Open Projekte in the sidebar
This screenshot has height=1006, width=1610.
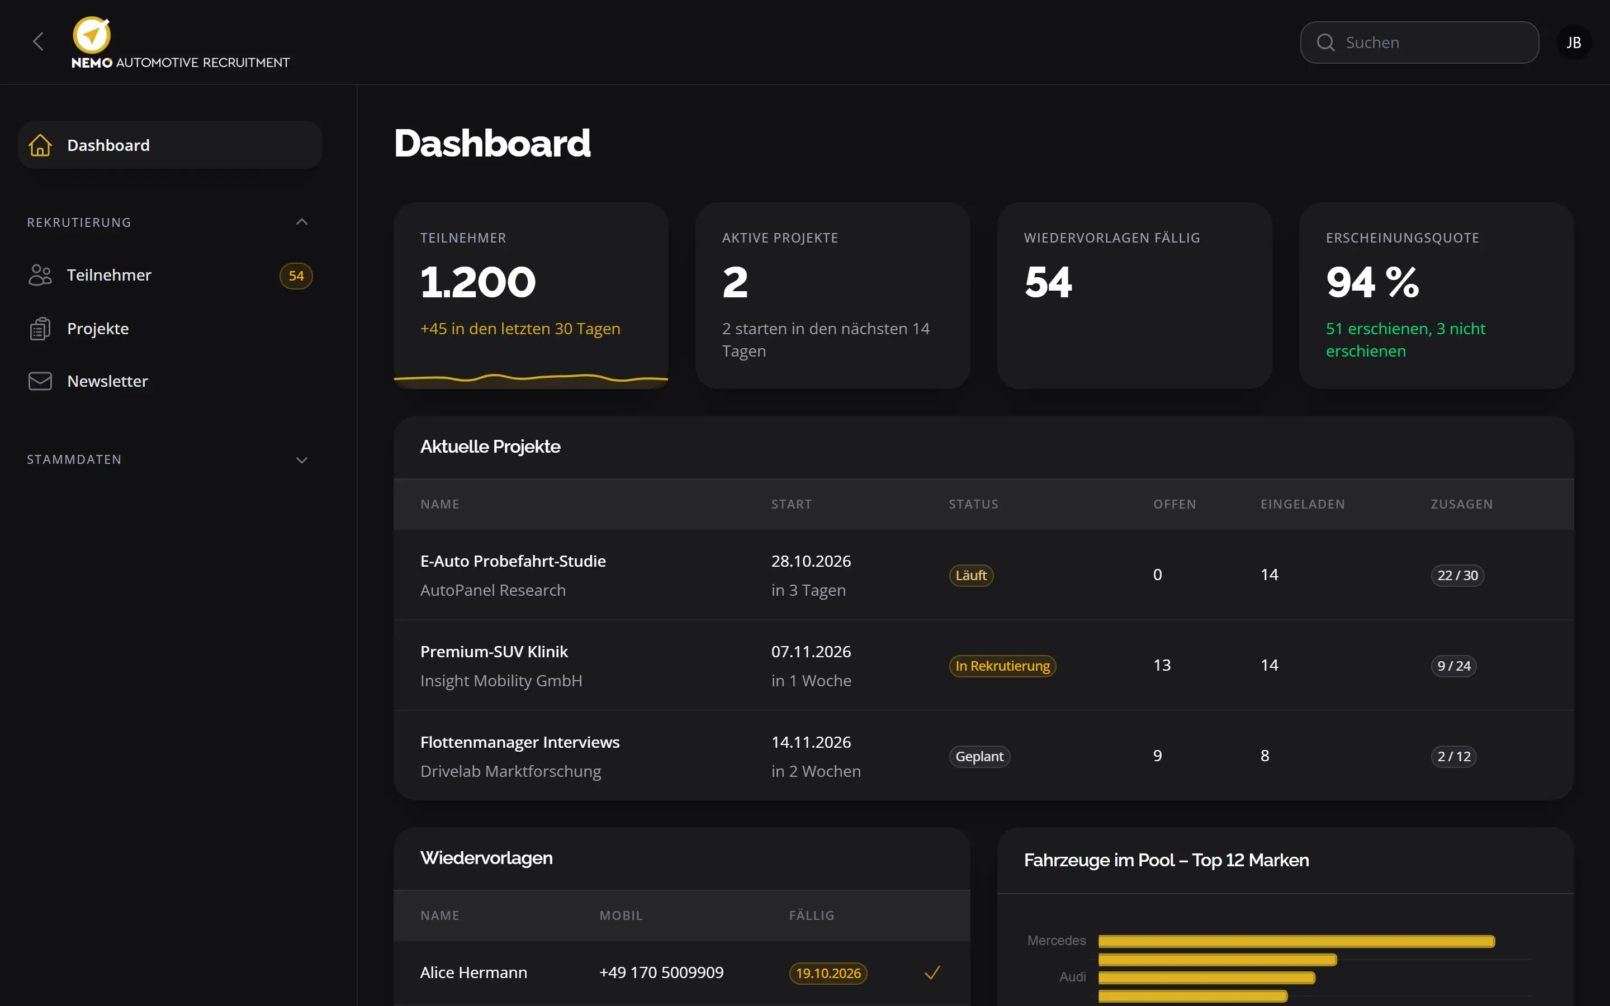pyautogui.click(x=171, y=329)
